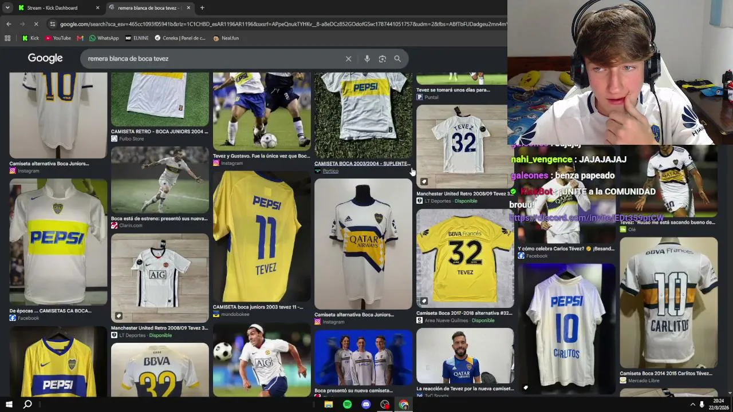The height and width of the screenshot is (412, 733).
Task: Click the browser back arrow
Action: pos(9,24)
